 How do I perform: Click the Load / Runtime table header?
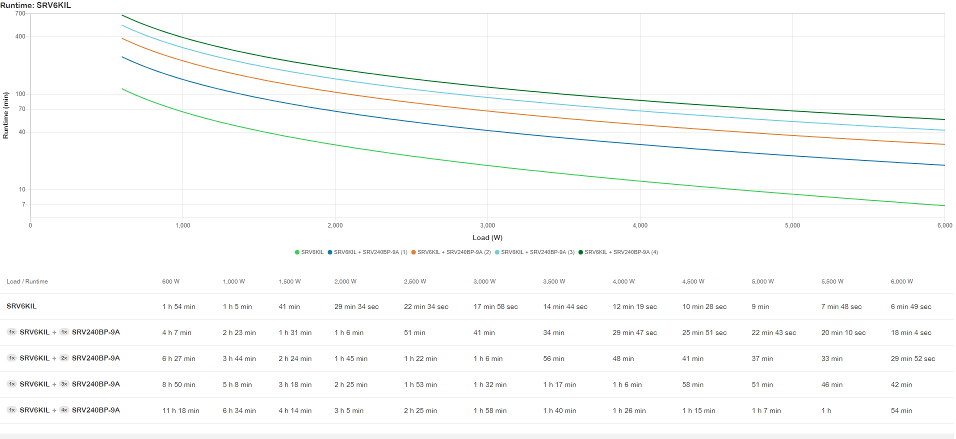(x=27, y=281)
